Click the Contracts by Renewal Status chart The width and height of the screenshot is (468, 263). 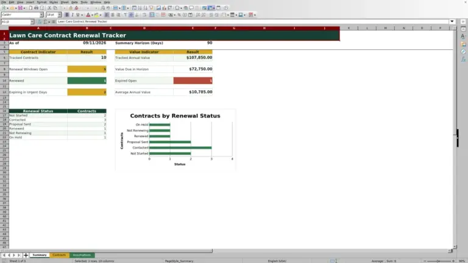click(x=175, y=140)
